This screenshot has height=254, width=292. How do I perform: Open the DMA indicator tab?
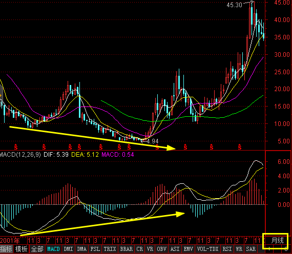pos(82,249)
